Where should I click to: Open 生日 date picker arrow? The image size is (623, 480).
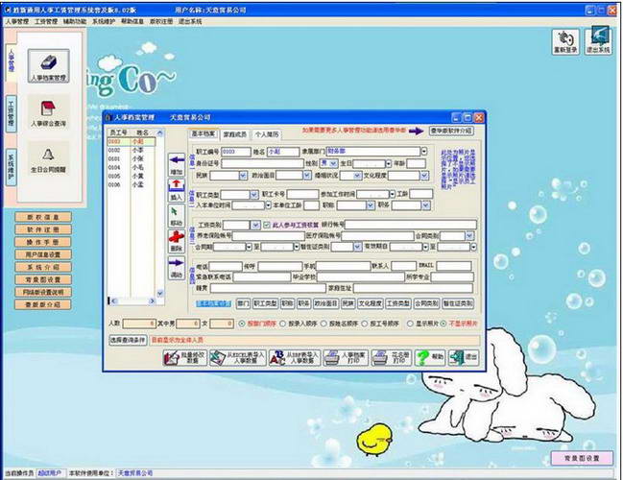388,164
